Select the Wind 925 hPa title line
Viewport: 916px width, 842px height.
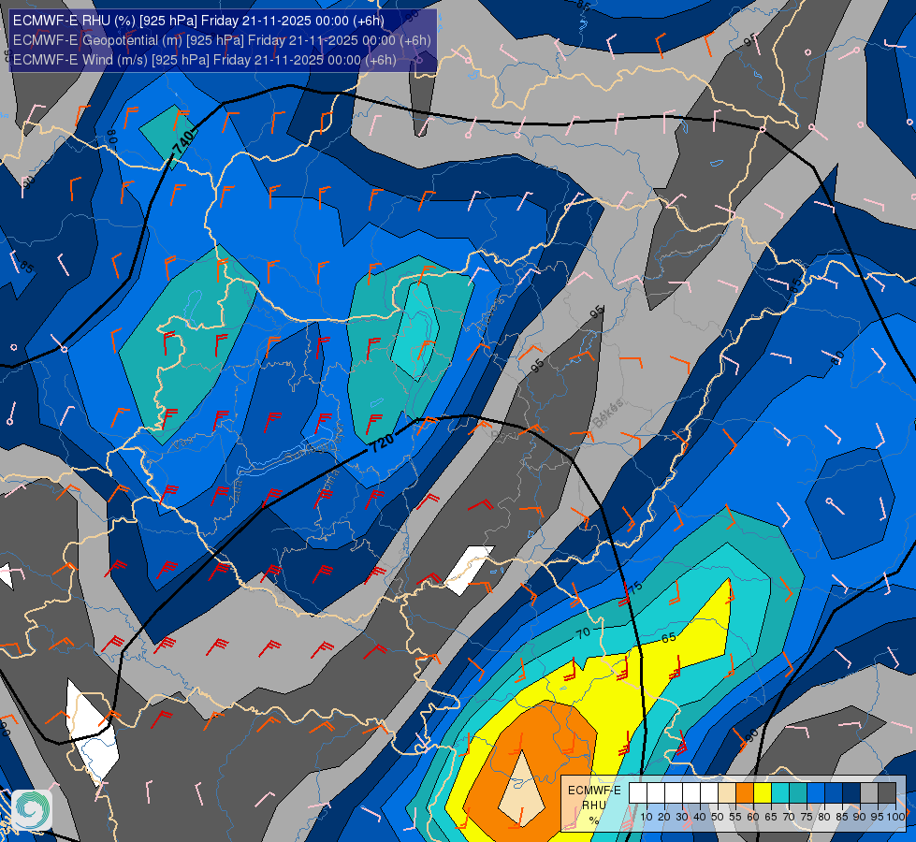tap(205, 60)
